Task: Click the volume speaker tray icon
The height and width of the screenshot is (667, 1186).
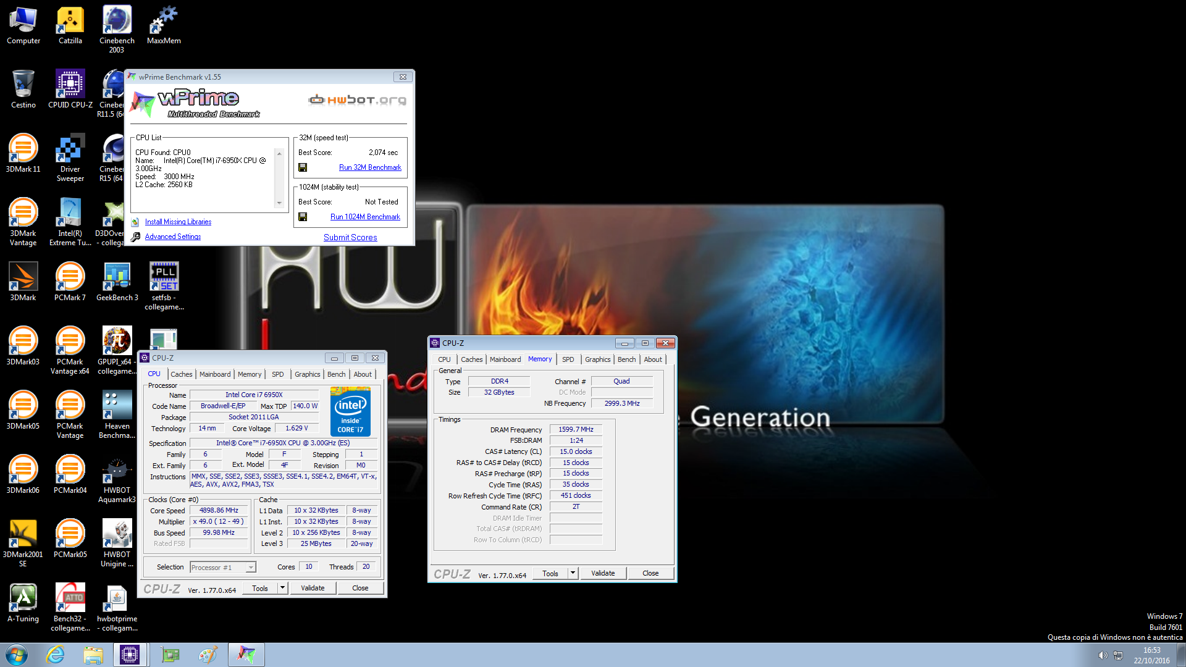Action: click(1103, 655)
